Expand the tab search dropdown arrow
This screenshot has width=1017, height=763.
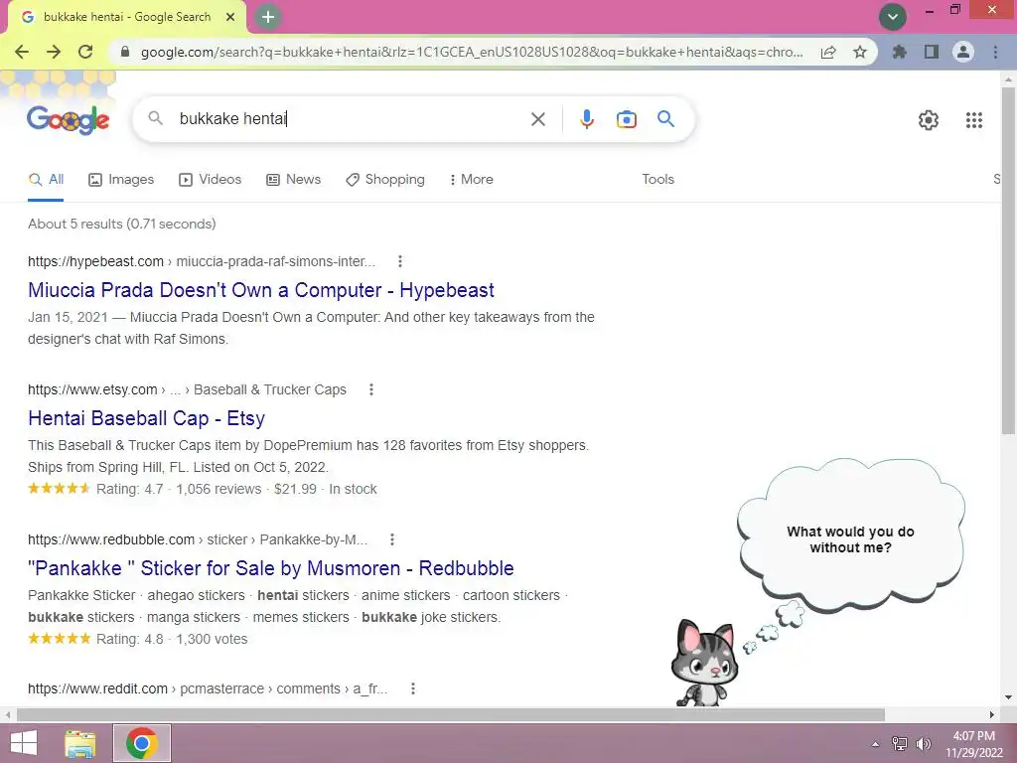pos(893,17)
